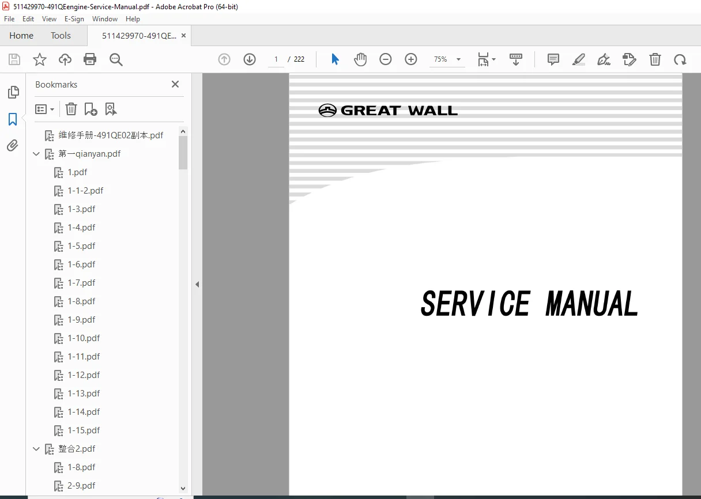This screenshot has width=701, height=499.
Task: Open the View menu
Action: coord(50,19)
